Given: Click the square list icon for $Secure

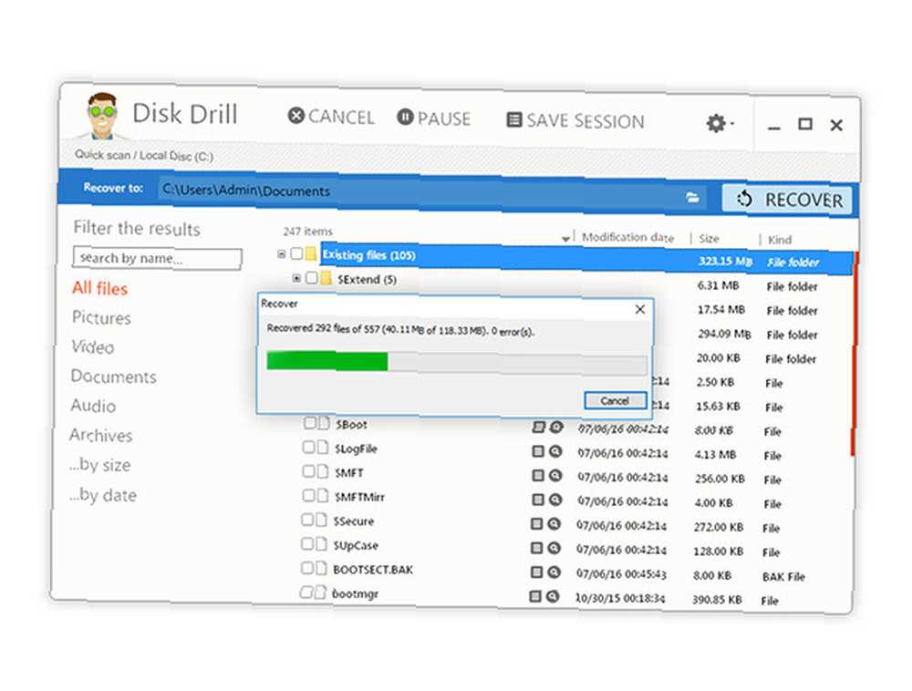Looking at the screenshot, I should pyautogui.click(x=537, y=523).
